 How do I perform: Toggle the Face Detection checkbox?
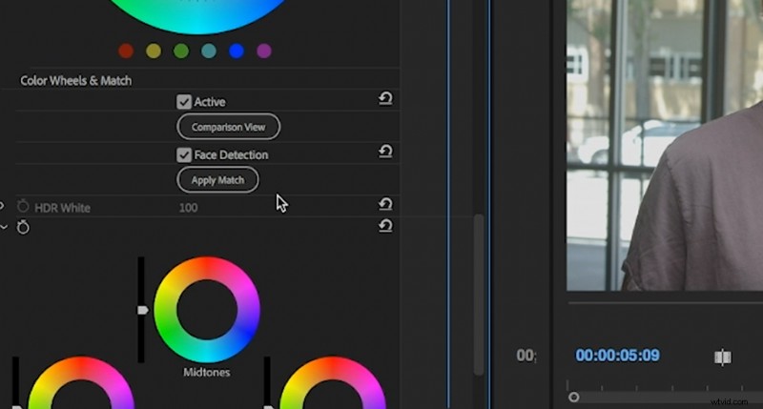coord(183,154)
